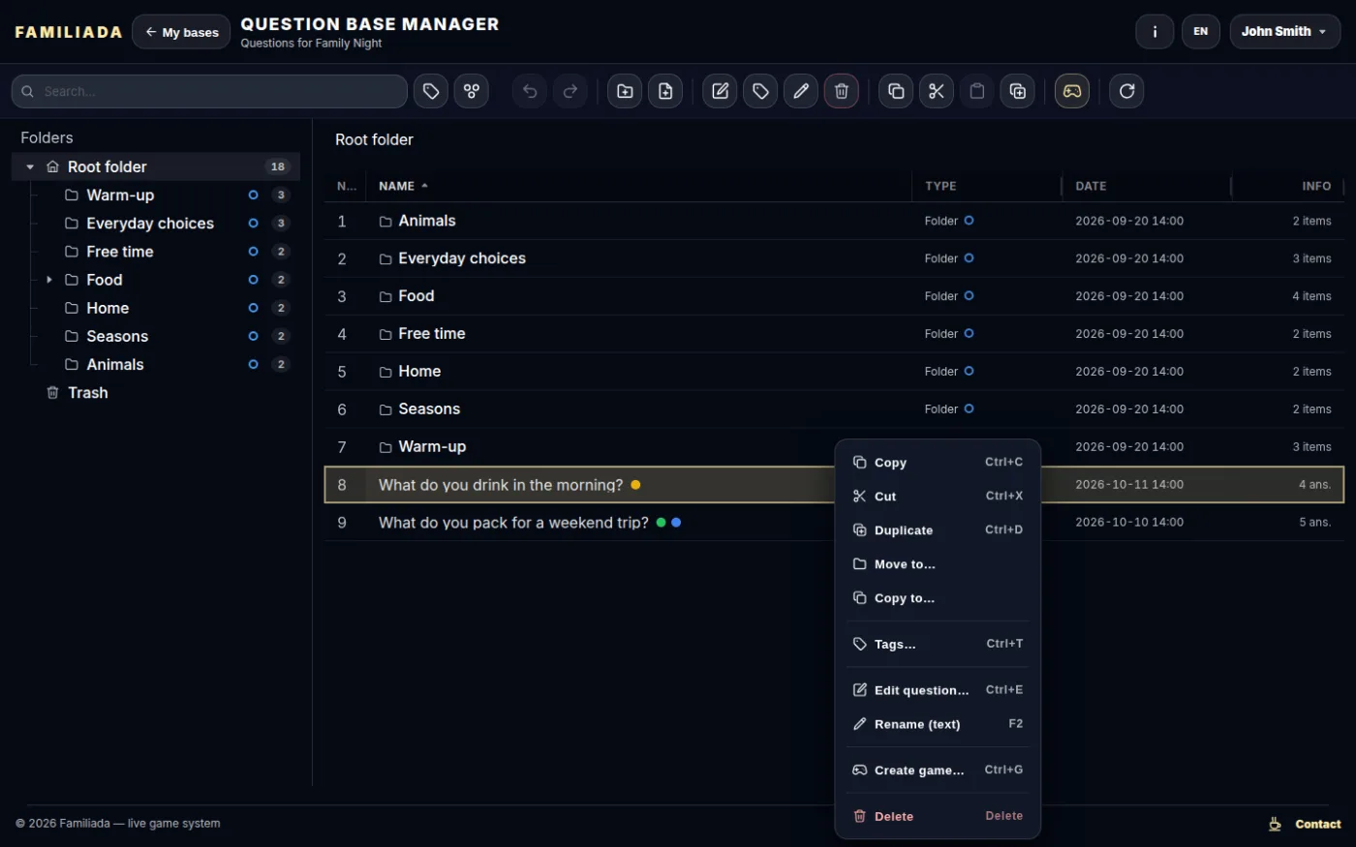This screenshot has width=1356, height=847.
Task: Click the scissors cut icon in the toolbar
Action: (x=937, y=91)
